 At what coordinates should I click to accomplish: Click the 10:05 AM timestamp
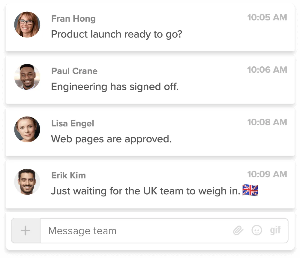(267, 17)
